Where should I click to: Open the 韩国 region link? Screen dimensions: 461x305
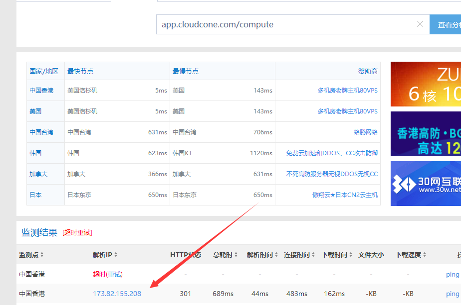coord(35,153)
